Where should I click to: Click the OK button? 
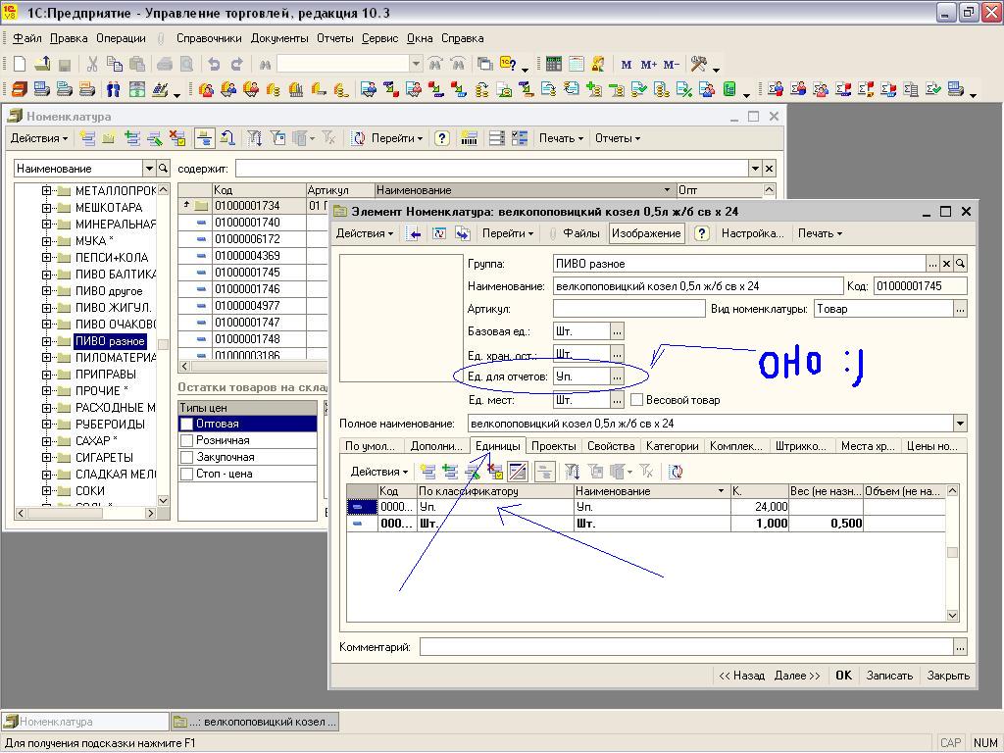(843, 676)
